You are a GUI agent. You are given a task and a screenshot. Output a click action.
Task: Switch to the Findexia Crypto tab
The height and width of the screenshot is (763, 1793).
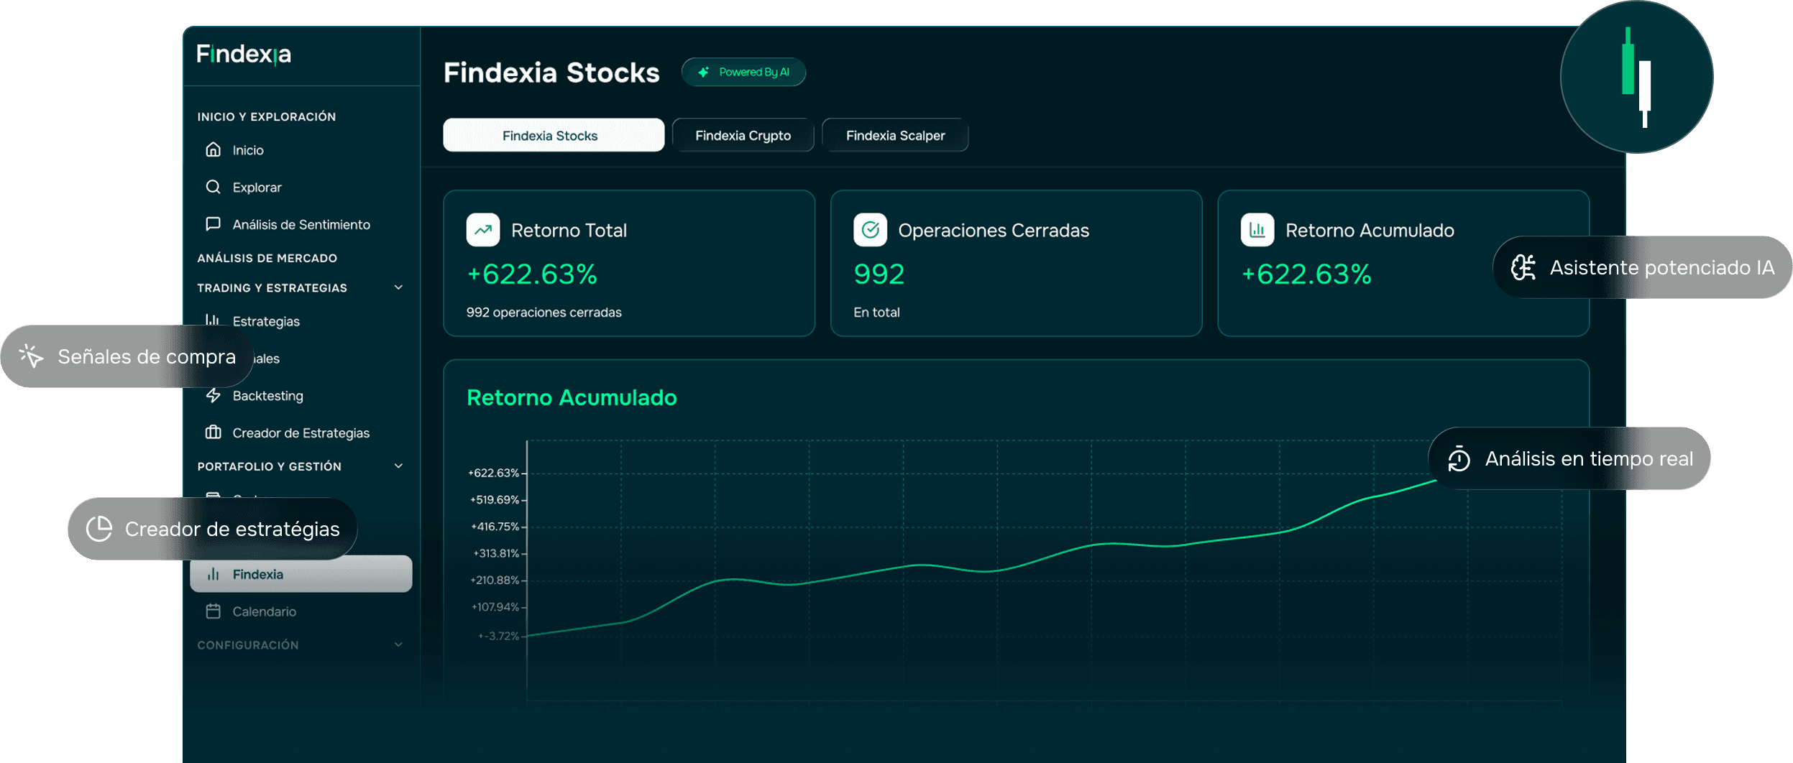[743, 135]
